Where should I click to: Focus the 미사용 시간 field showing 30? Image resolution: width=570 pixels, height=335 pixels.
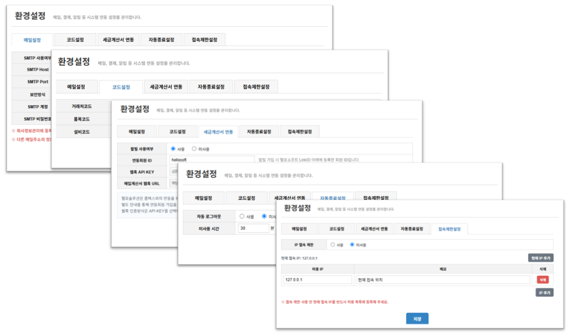(x=253, y=228)
